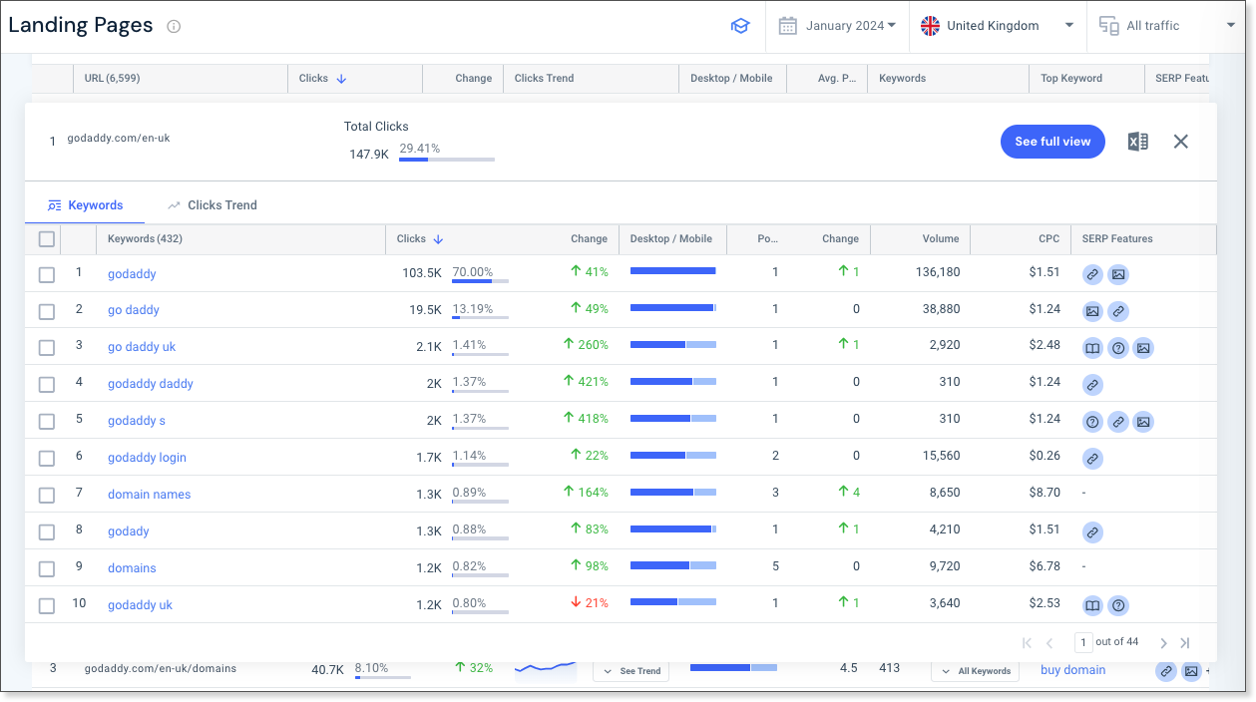The height and width of the screenshot is (702, 1256).
Task: Select checkbox for go daddy uk
Action: 47,348
